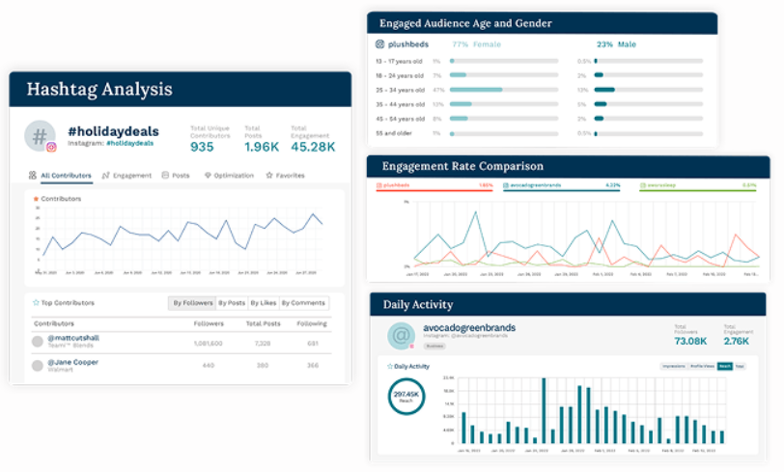Click the Followers column header
This screenshot has width=784, height=472.
pos(209,323)
